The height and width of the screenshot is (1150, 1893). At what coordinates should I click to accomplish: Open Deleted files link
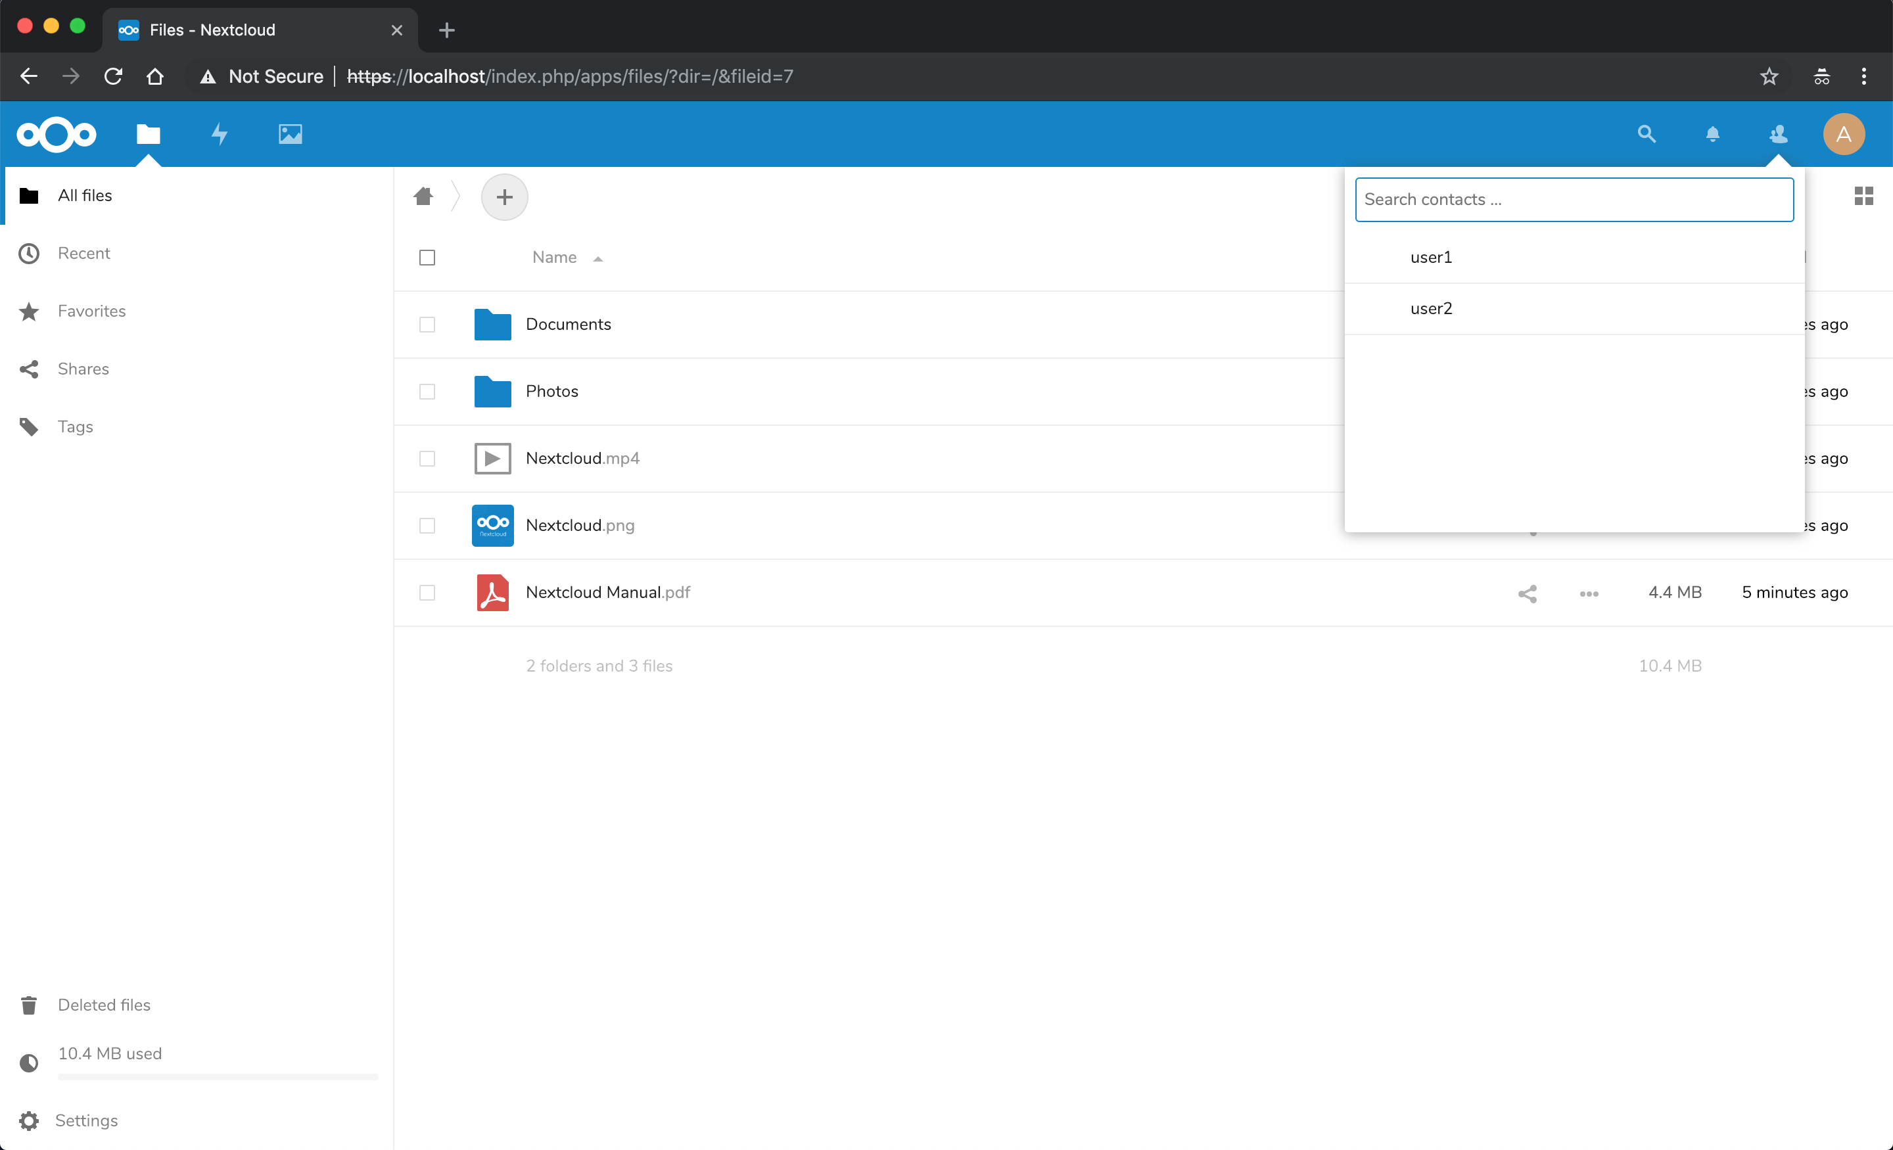(104, 1005)
